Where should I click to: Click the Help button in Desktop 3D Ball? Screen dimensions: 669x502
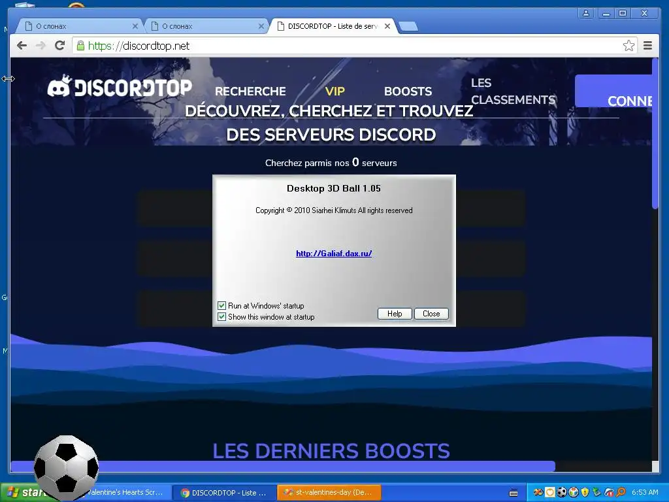click(x=395, y=314)
